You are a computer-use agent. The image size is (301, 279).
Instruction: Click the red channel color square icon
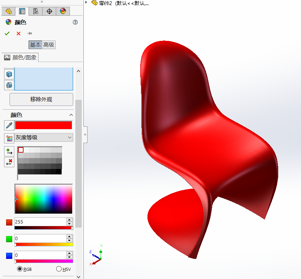pyautogui.click(x=9, y=222)
